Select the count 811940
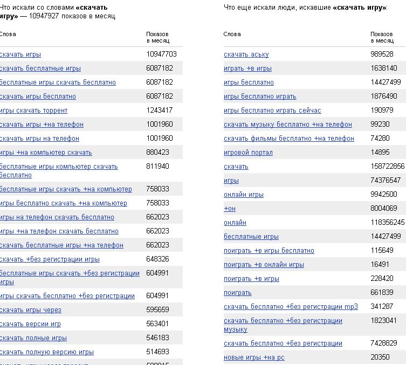Screen dimensions: 406x365 (157, 166)
